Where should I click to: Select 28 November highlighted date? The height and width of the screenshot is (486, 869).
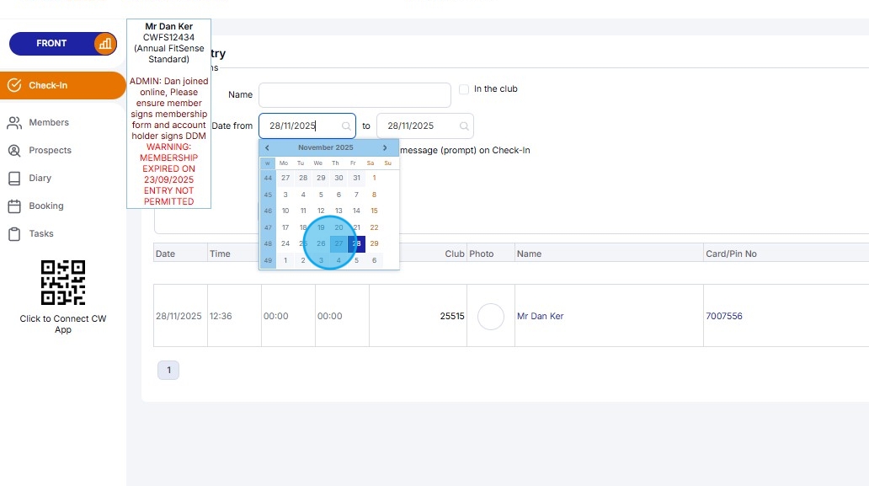pos(356,243)
